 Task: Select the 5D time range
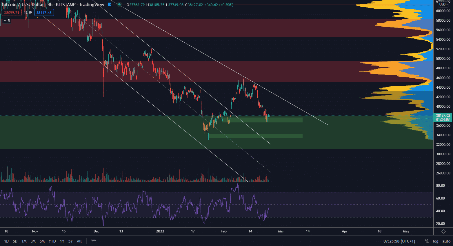pos(15,241)
